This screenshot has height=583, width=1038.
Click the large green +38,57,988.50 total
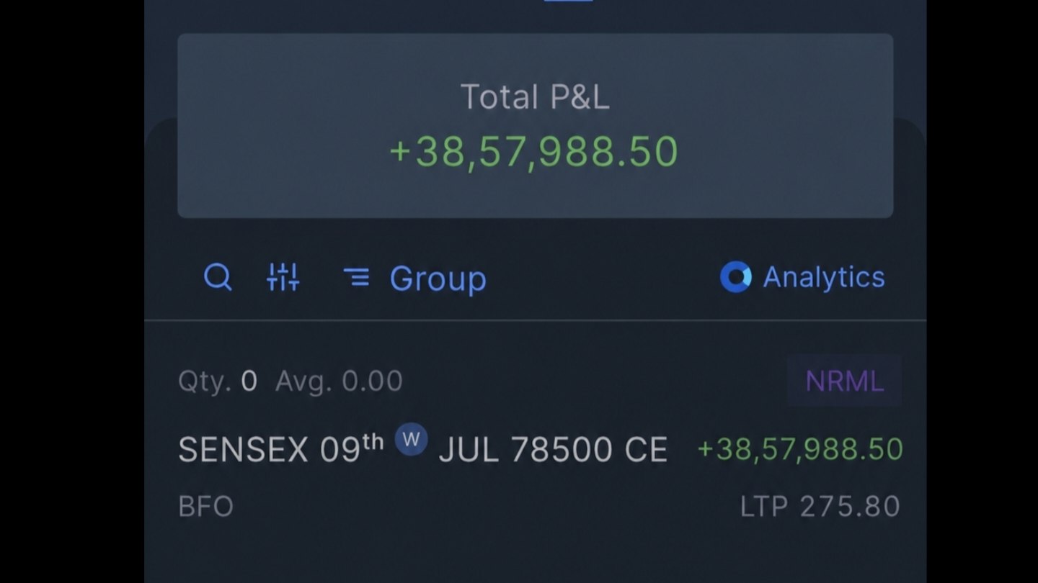534,152
